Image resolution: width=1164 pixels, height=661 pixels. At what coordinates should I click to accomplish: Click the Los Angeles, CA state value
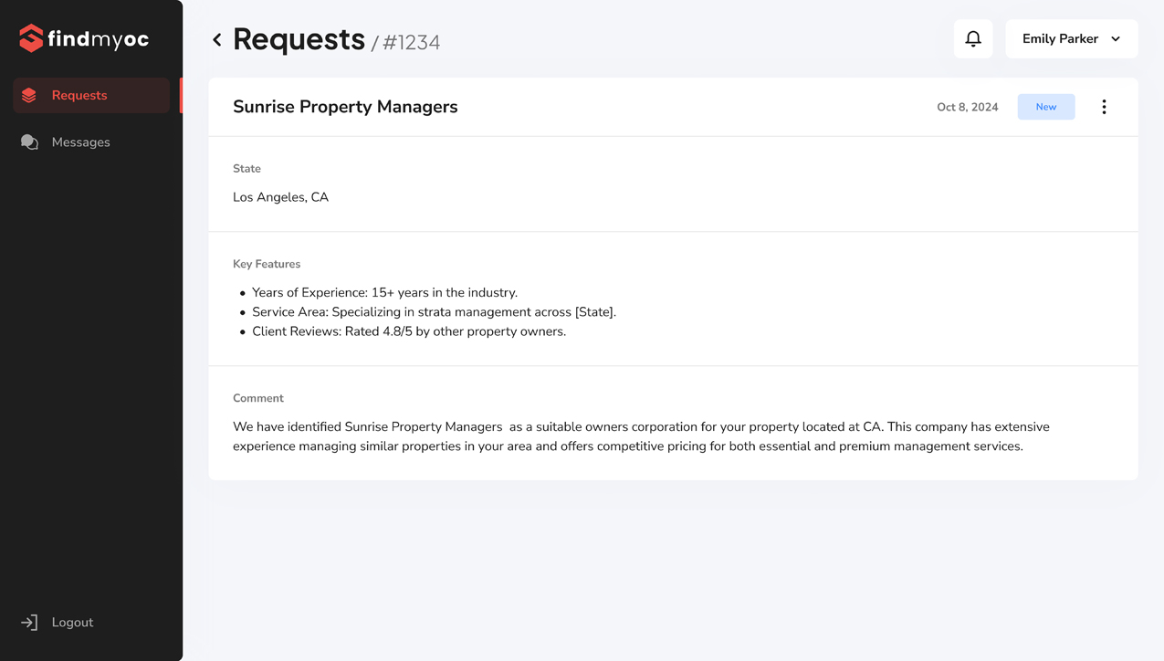(280, 197)
